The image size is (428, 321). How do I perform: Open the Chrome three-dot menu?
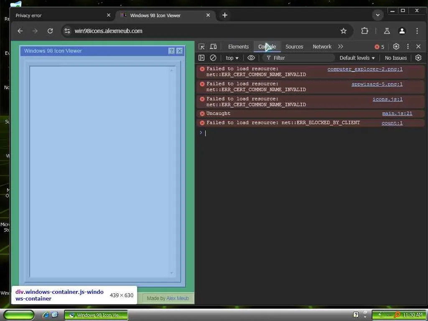417,31
